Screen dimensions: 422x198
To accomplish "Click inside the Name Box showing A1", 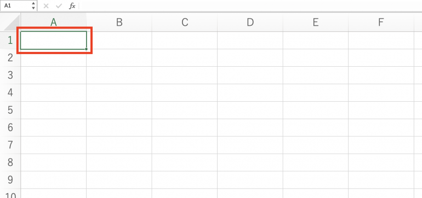I will 15,5.
